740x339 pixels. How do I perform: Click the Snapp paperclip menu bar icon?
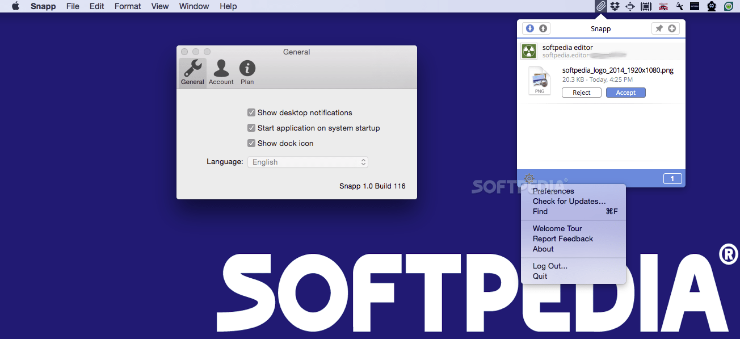(x=600, y=6)
